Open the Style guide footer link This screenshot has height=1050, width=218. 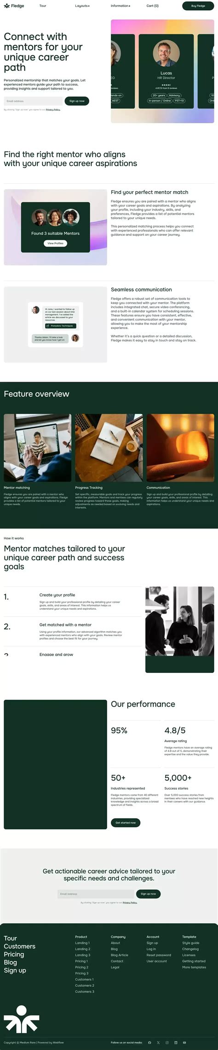tap(191, 943)
